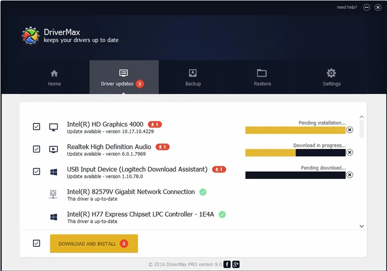
Task: Open the need help? link
Action: pyautogui.click(x=347, y=7)
